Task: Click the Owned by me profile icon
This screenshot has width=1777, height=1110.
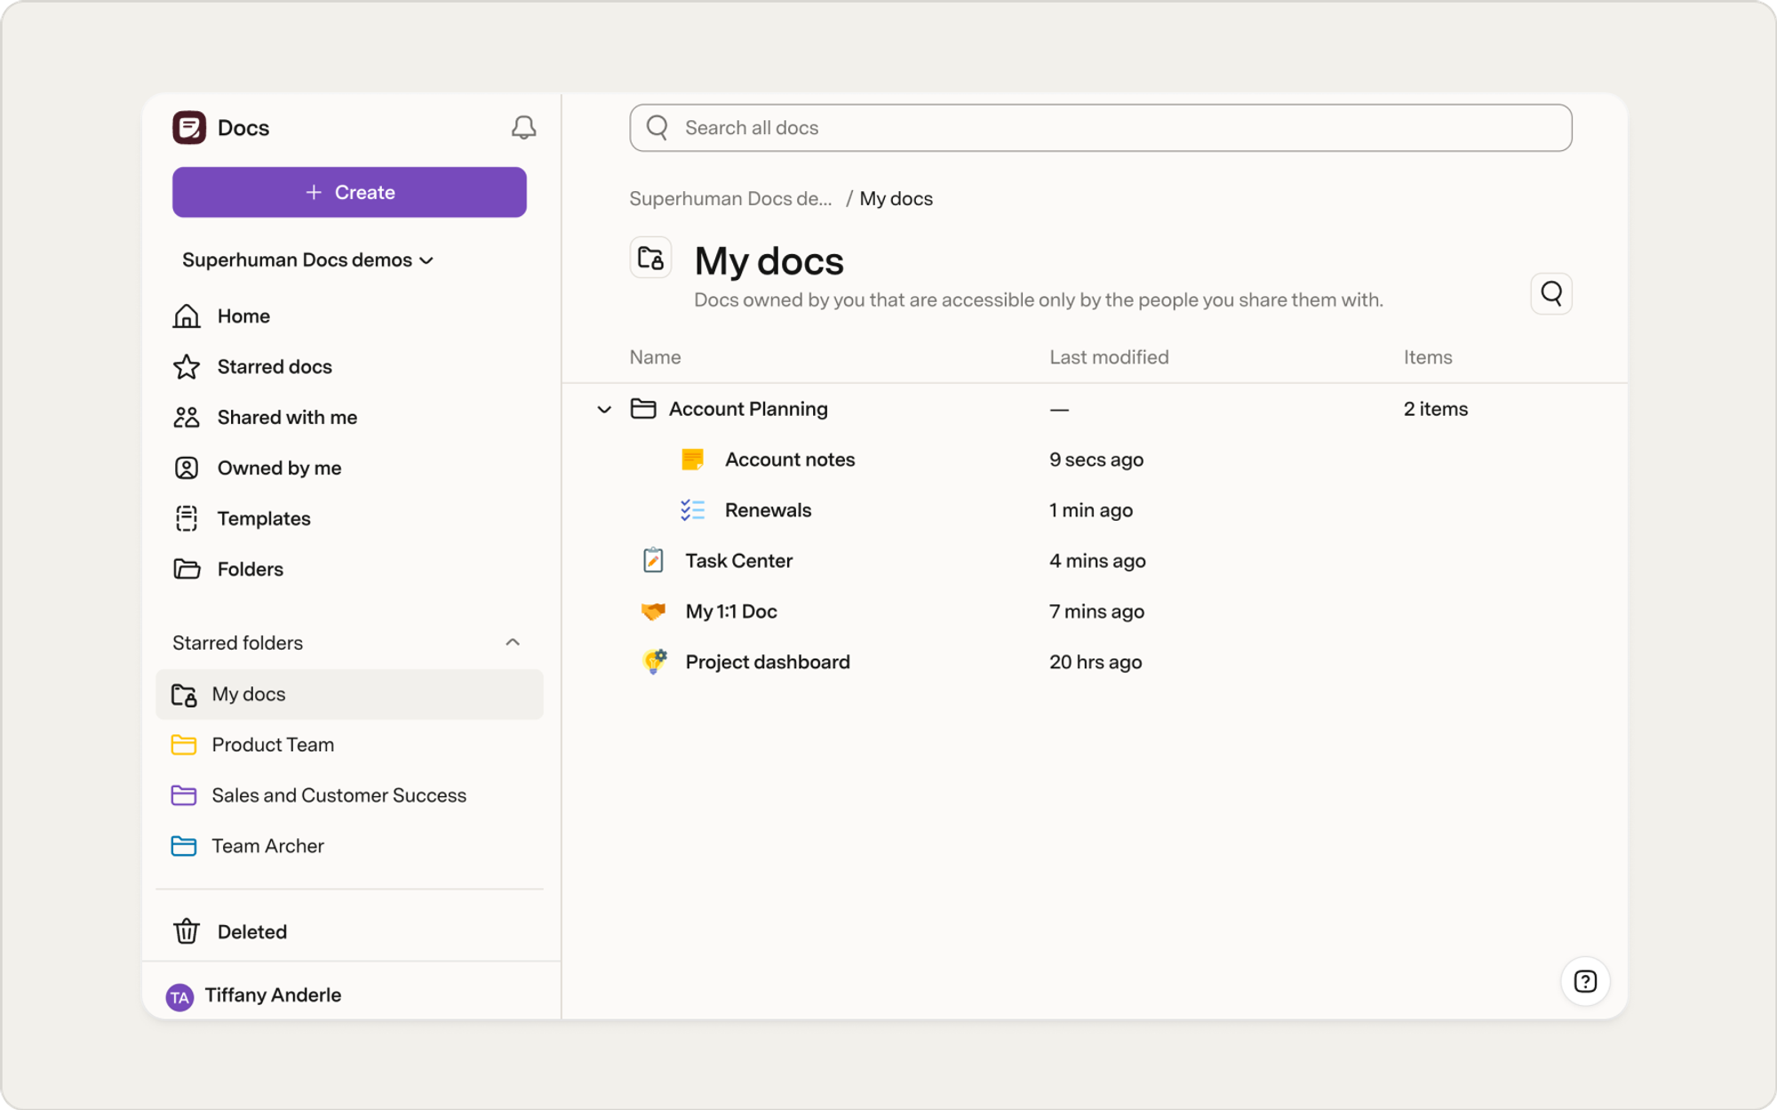Action: click(x=187, y=468)
